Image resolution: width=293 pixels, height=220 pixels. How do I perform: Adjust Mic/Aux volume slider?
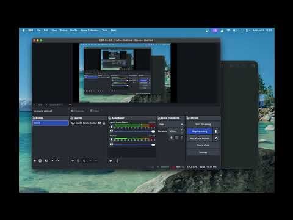pyautogui.click(x=135, y=145)
